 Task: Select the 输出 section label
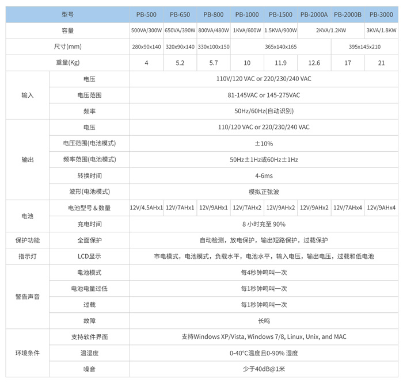pos(28,160)
